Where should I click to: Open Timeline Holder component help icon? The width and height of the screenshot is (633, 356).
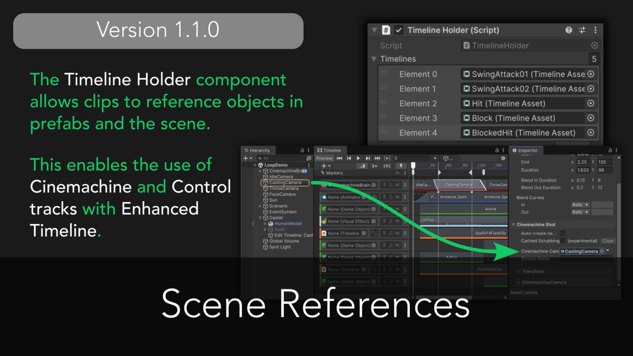pyautogui.click(x=569, y=30)
